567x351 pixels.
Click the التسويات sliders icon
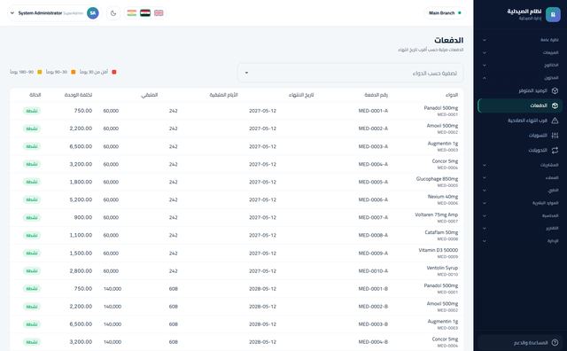555,136
